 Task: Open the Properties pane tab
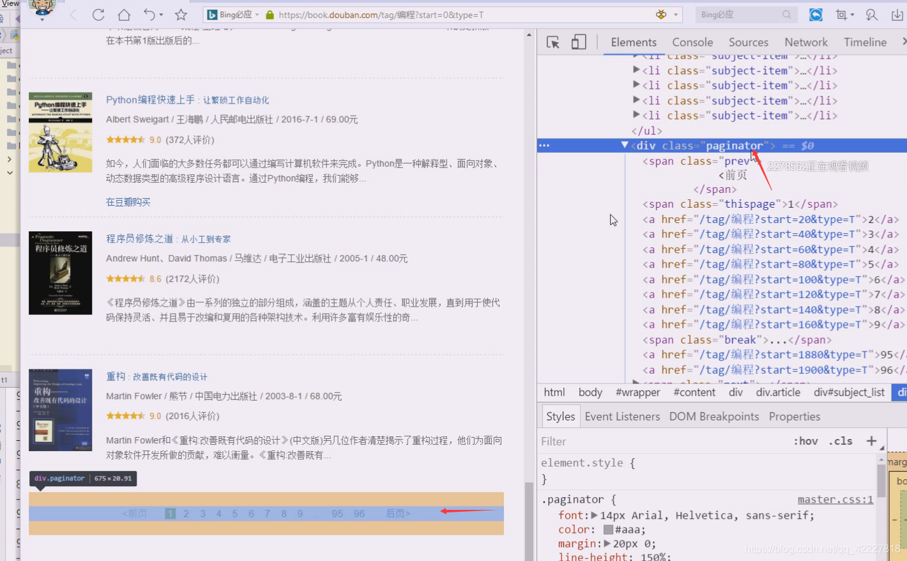(795, 417)
